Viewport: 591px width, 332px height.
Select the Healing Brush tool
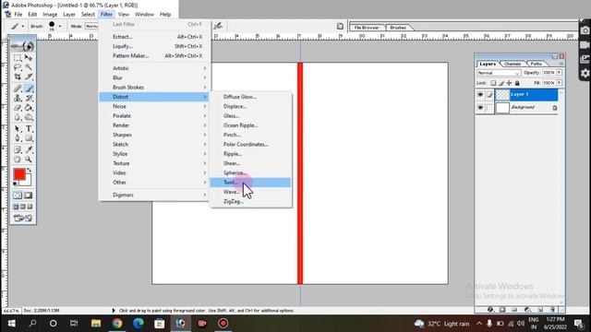[18, 89]
